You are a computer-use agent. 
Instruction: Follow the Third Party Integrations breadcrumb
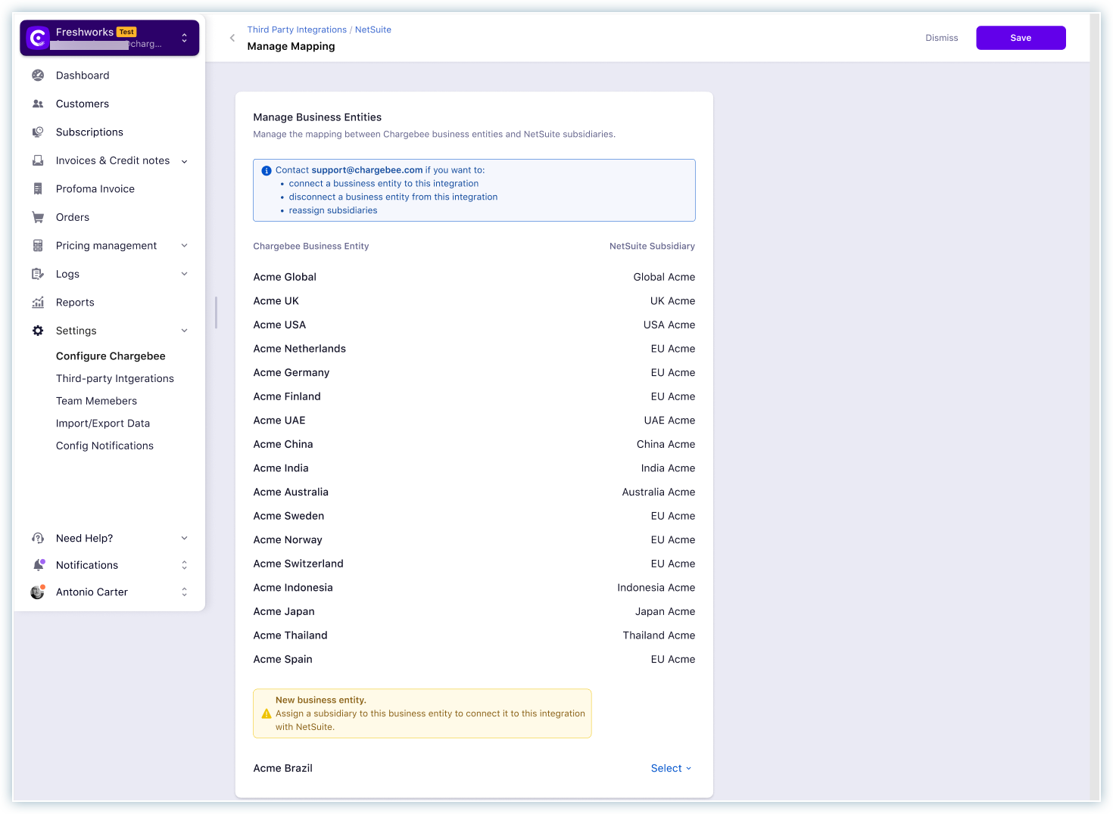point(297,30)
